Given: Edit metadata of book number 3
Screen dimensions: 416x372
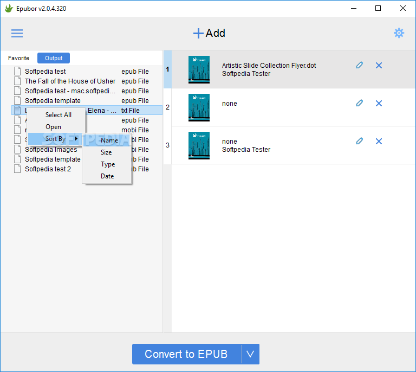Looking at the screenshot, I should click(359, 141).
